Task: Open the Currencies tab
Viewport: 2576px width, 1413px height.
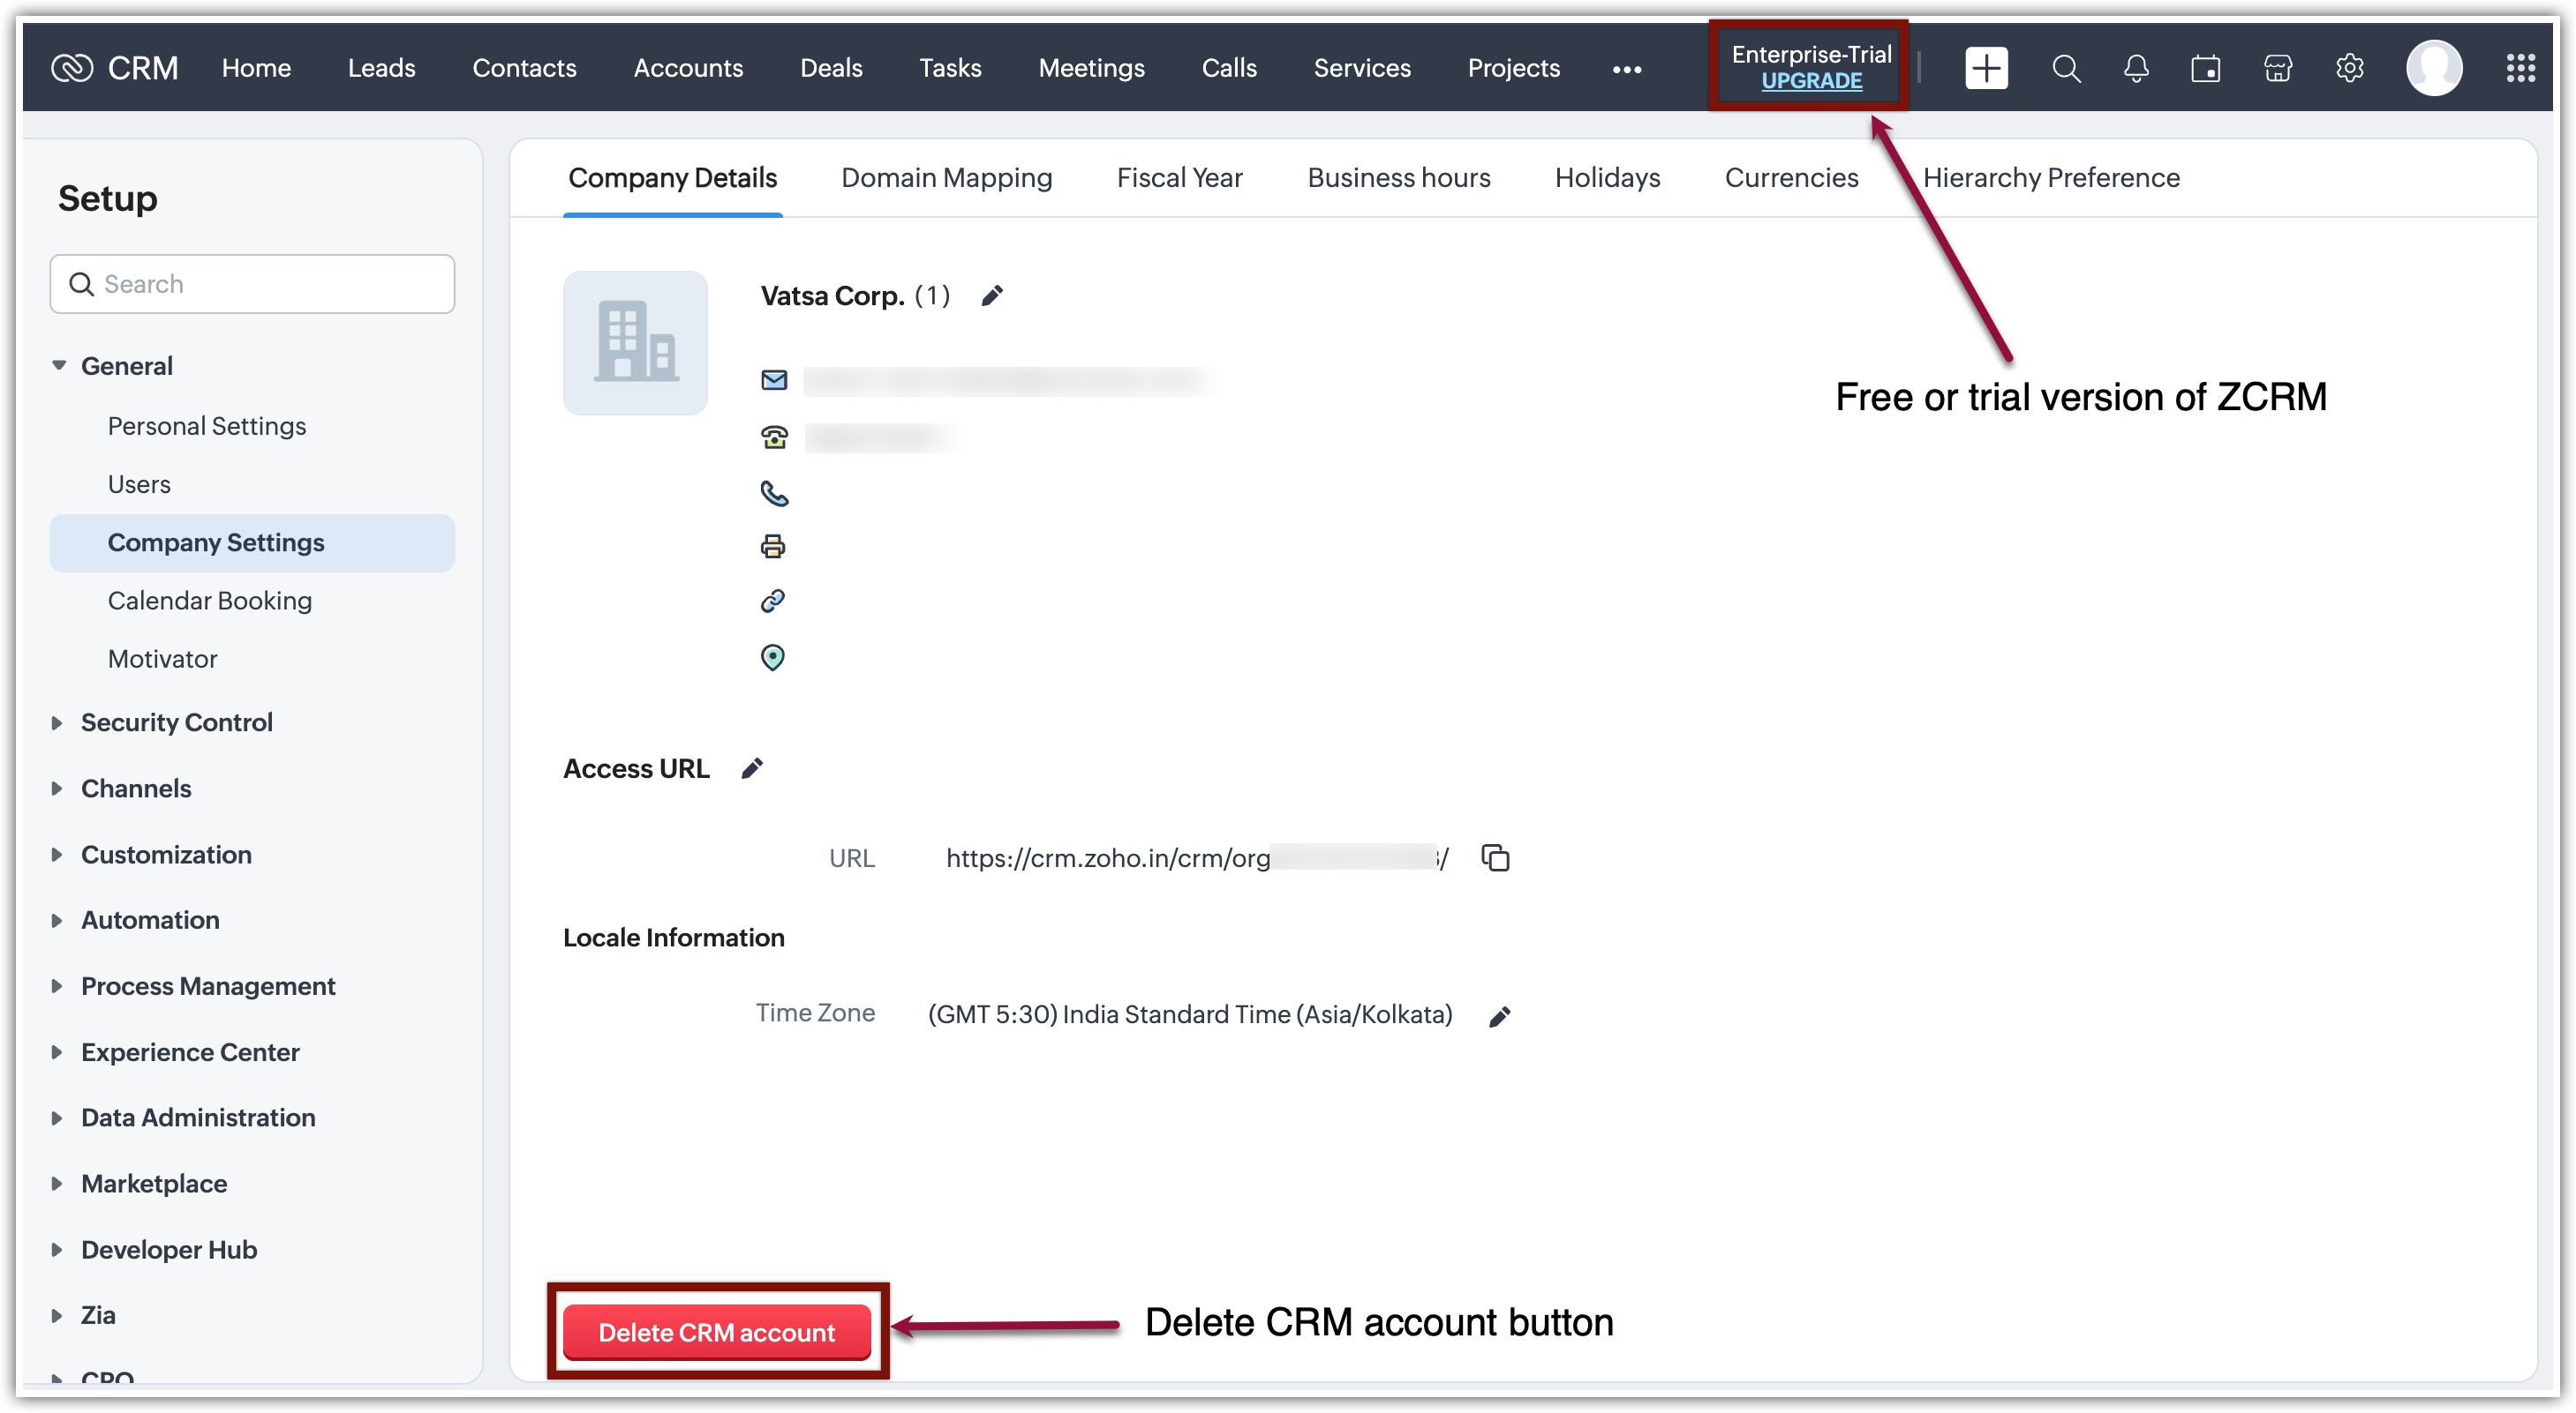Action: coord(1790,178)
